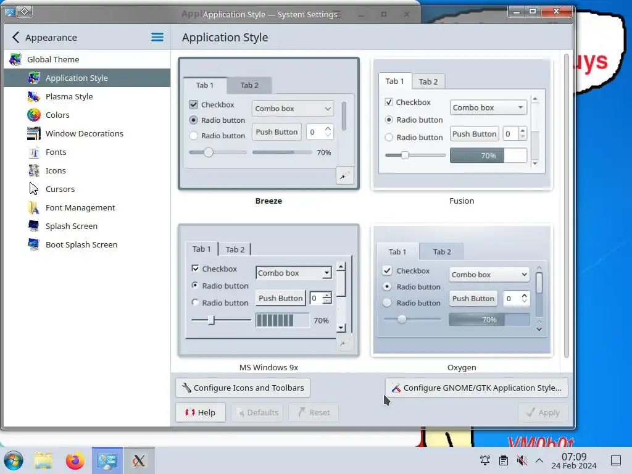This screenshot has height=474, width=632.
Task: Click the Cursors arrow icon
Action: [x=34, y=189]
